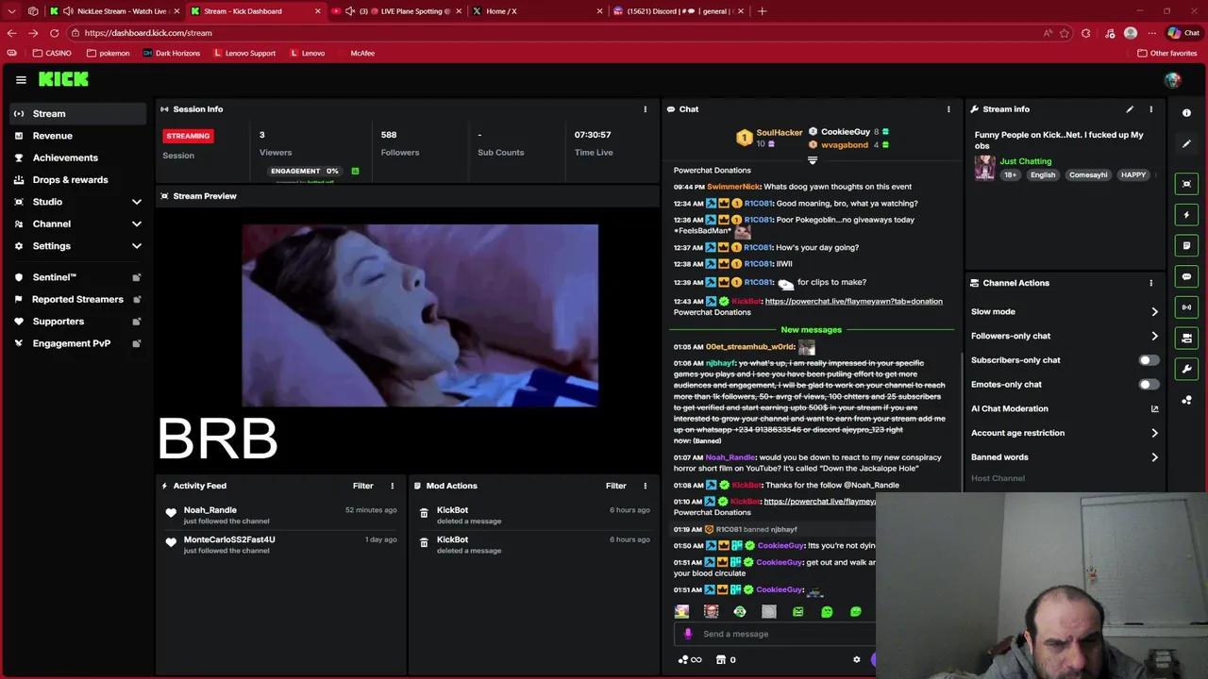Toggle the wrench icon in right rail
Screen dimensions: 1208x679
1186,369
